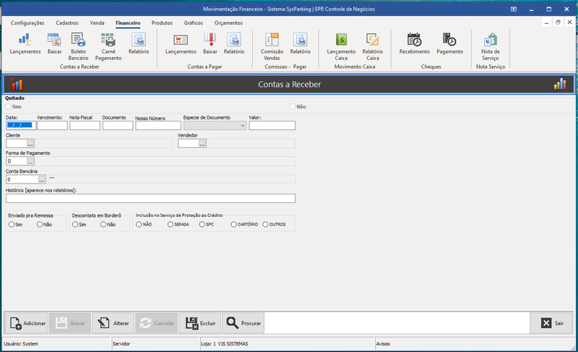Open Cliente lookup ellipsis button

30,143
